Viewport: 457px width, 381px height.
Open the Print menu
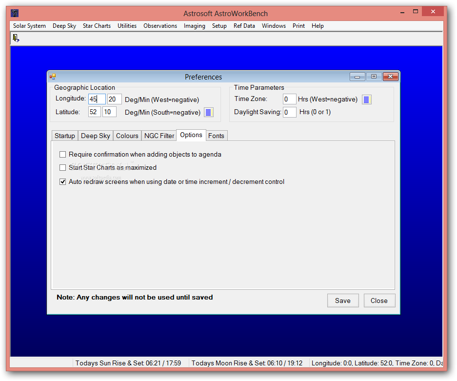pyautogui.click(x=299, y=26)
